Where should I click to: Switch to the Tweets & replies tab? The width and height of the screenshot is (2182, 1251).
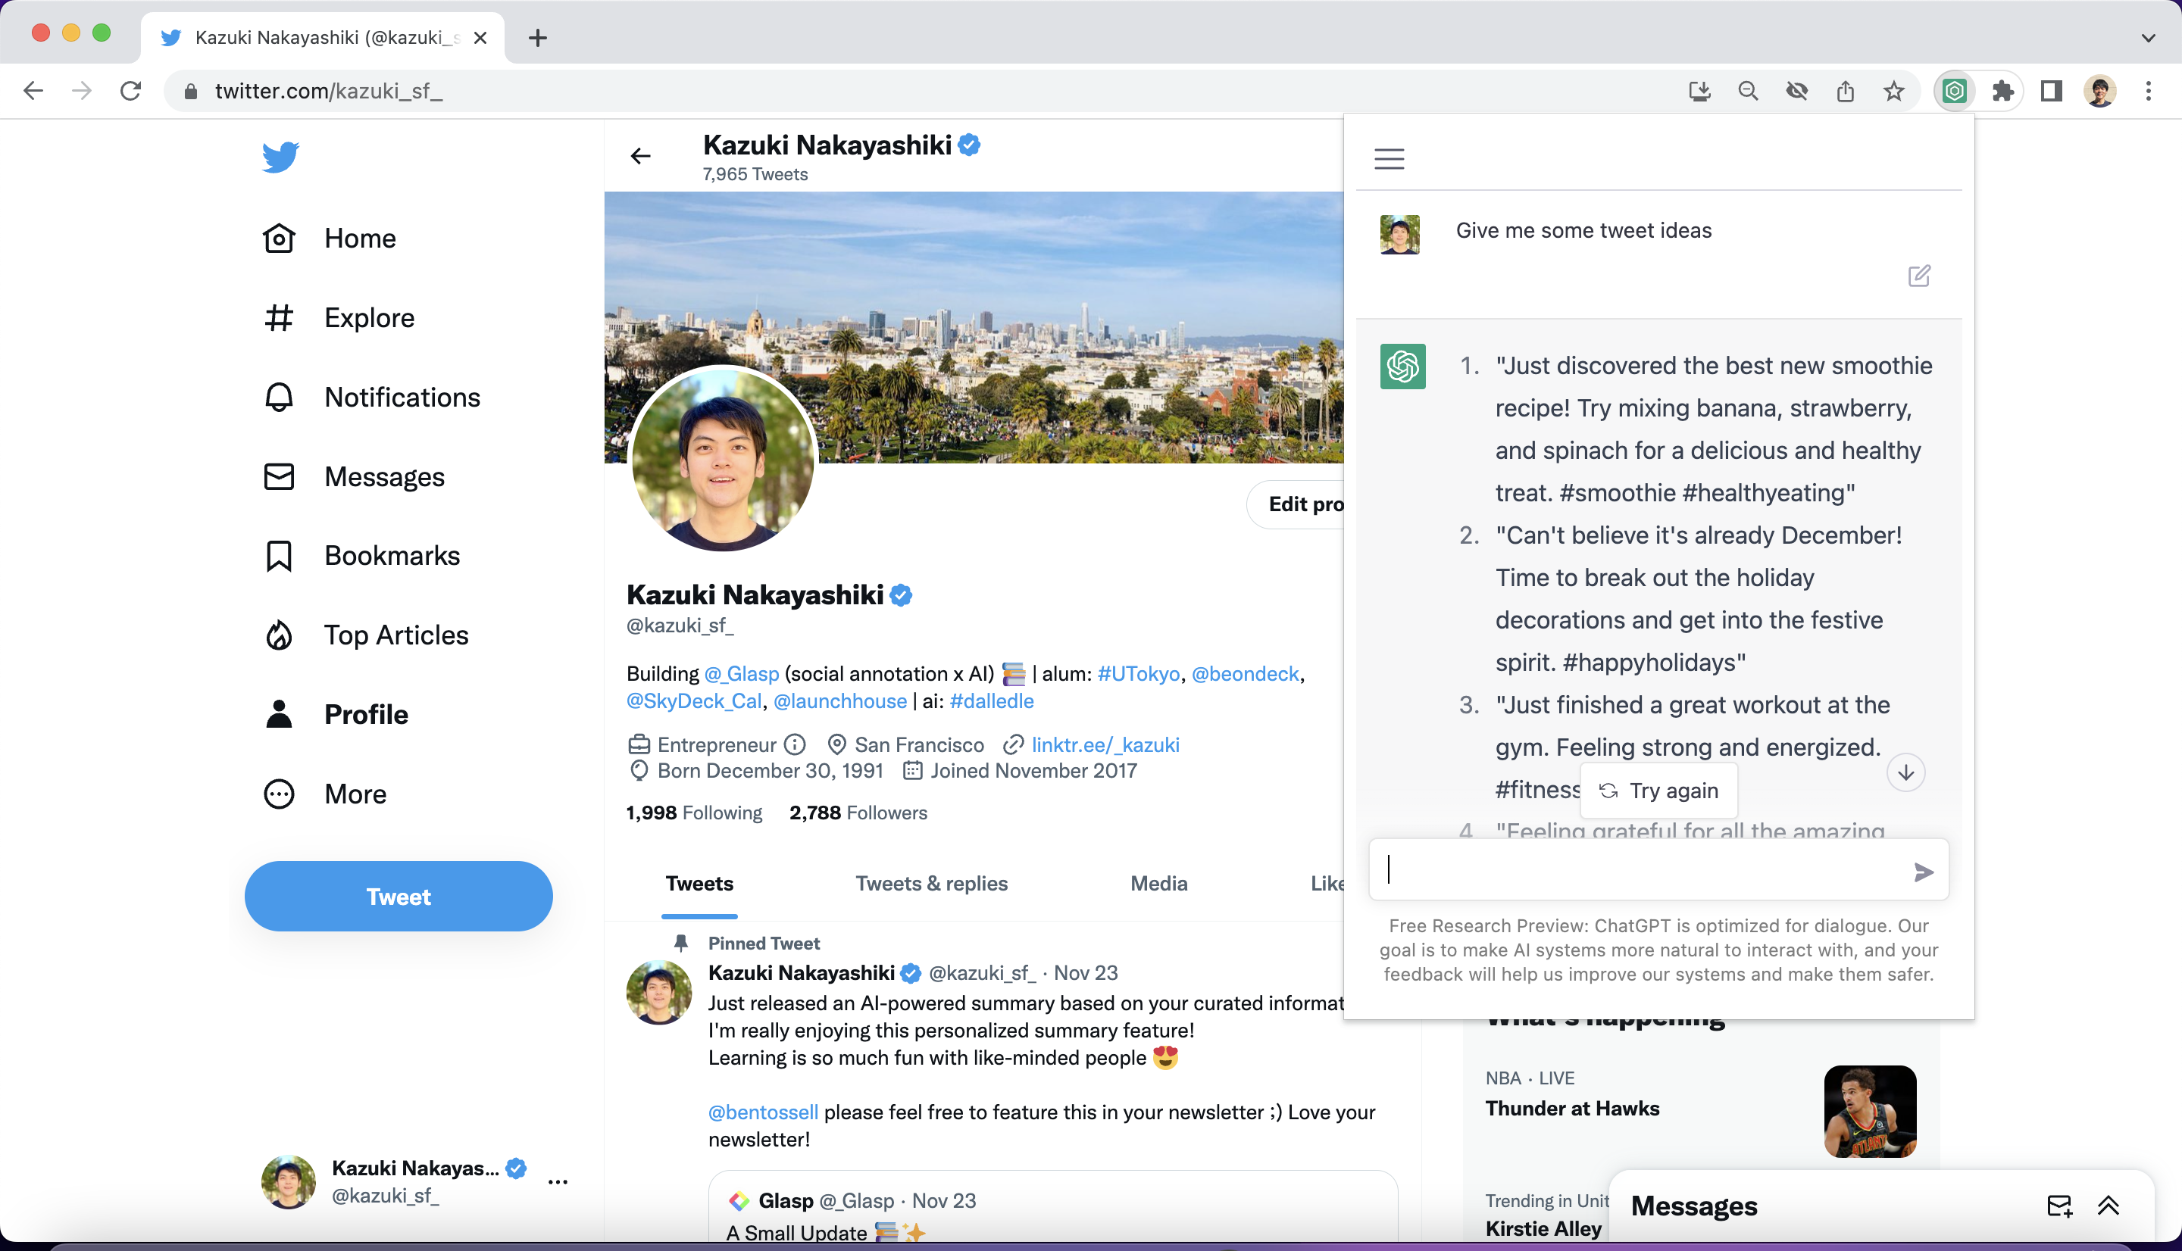click(x=930, y=883)
